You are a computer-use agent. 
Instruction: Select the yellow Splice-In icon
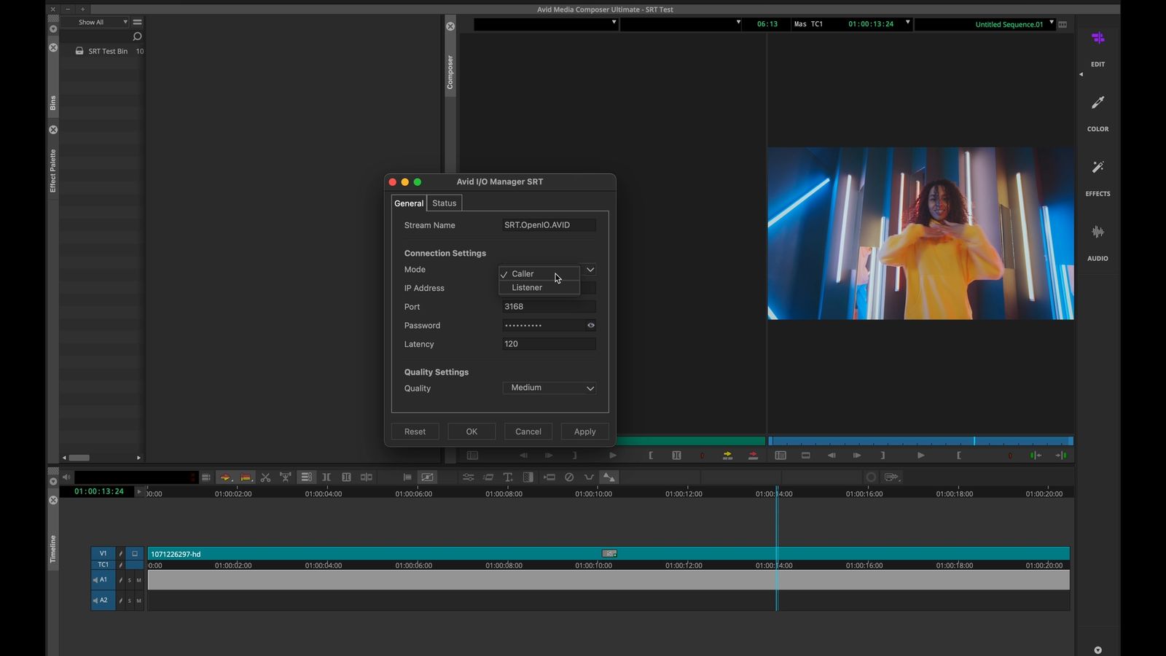(227, 477)
